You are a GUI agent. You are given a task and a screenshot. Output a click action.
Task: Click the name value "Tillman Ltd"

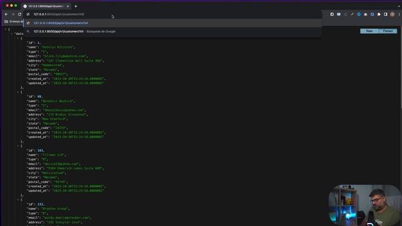[53, 155]
